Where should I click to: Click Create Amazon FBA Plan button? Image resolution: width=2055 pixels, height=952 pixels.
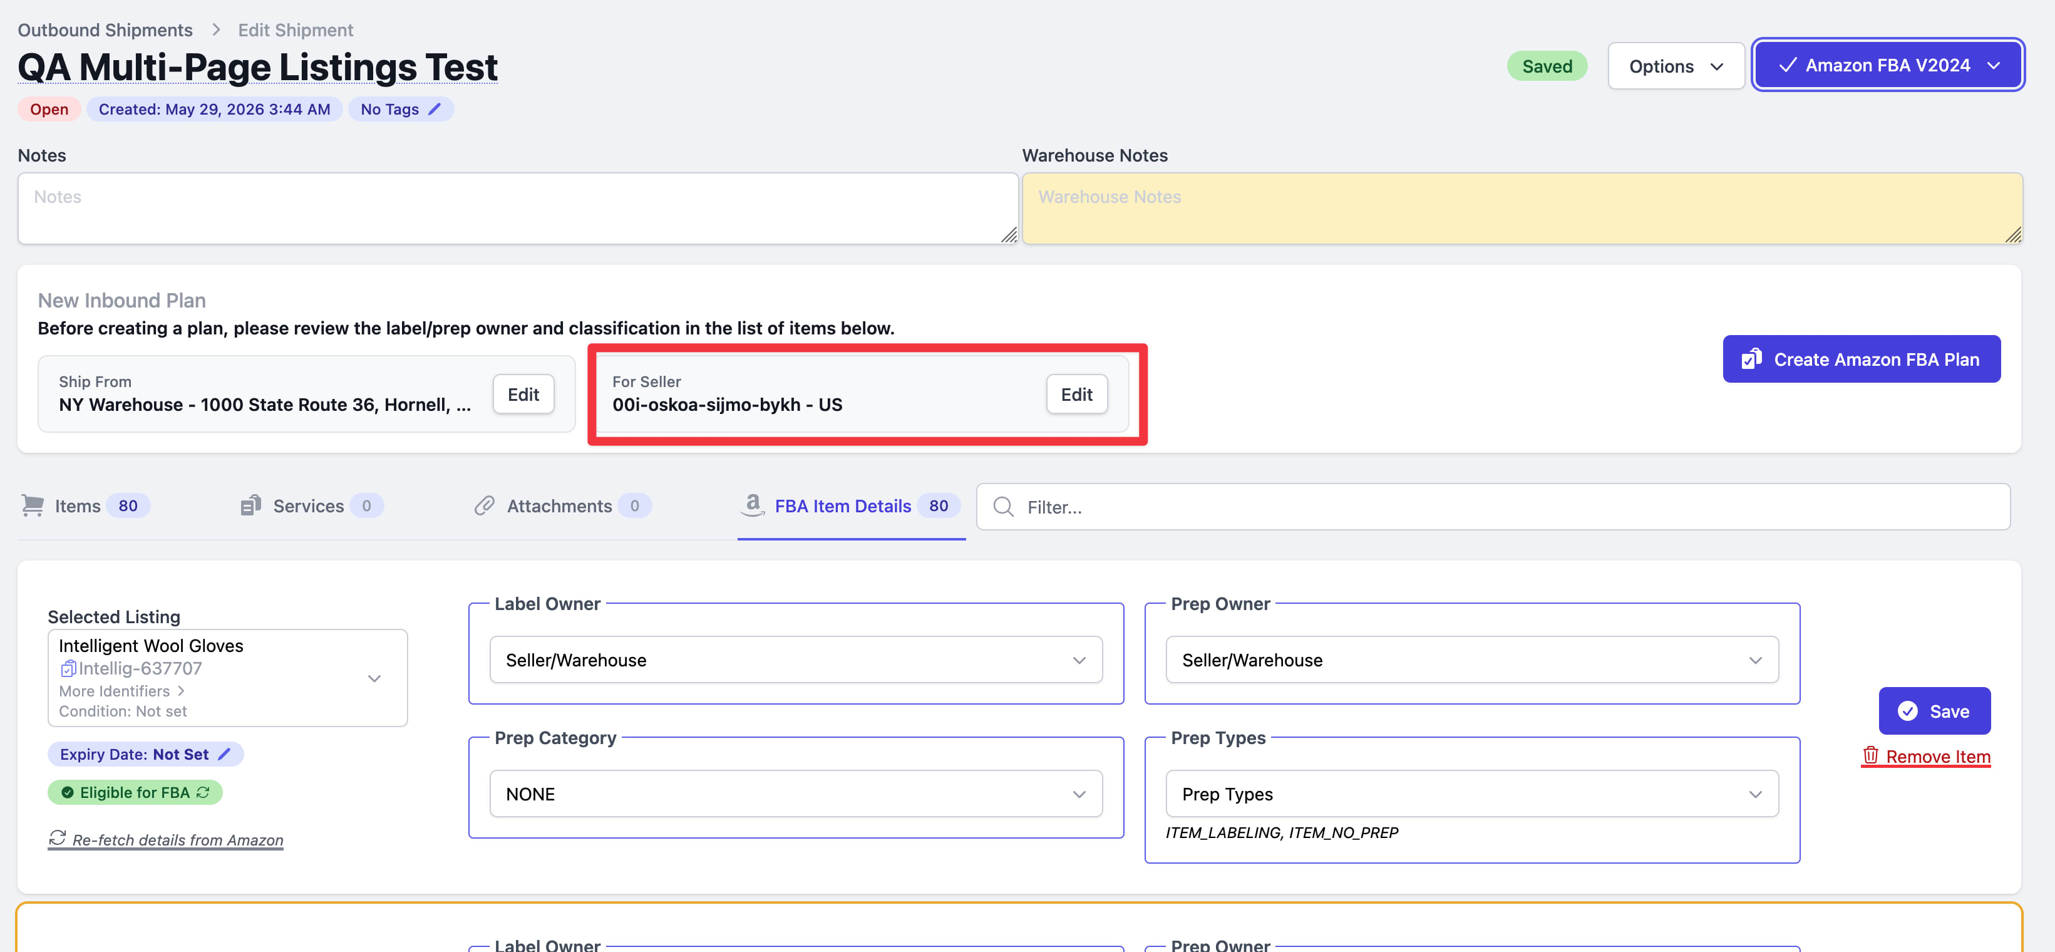pos(1861,359)
